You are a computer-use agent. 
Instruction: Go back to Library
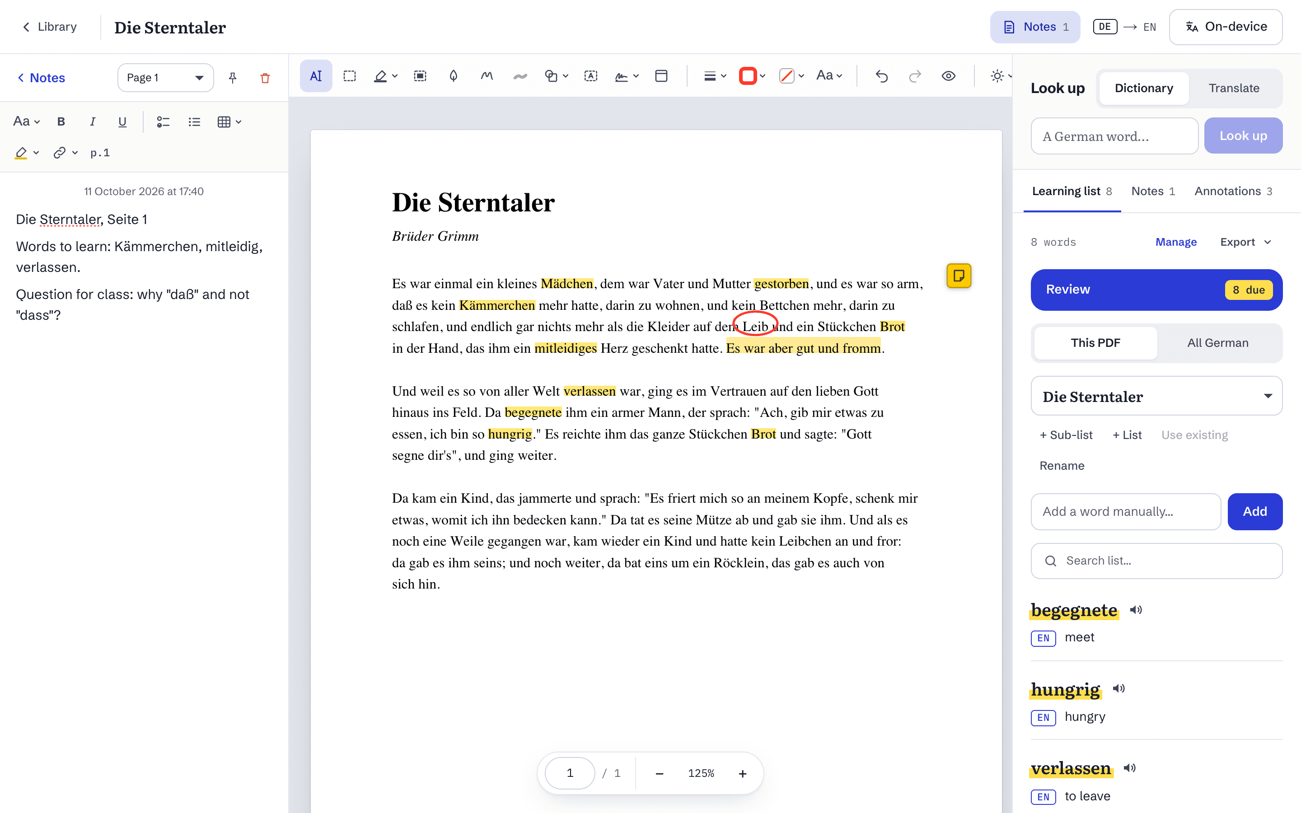[49, 26]
